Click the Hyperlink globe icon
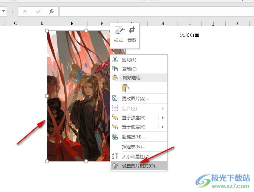The width and height of the screenshot is (254, 192). (x=115, y=137)
